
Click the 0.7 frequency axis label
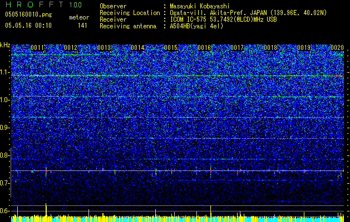[x=4, y=183]
